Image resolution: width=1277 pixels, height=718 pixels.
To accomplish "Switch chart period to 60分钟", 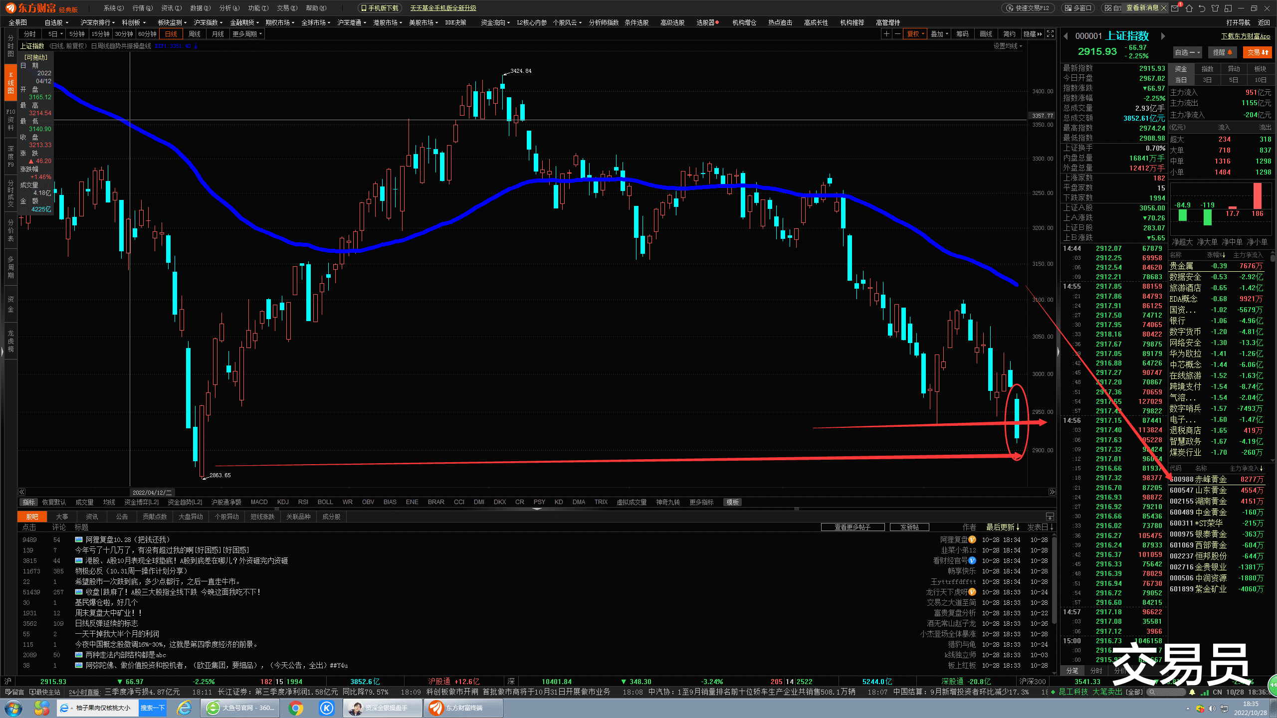I will [x=147, y=34].
